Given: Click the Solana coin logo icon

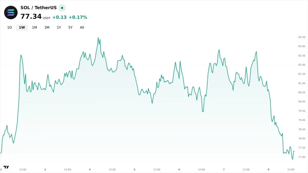Looking at the screenshot, I should (x=11, y=13).
